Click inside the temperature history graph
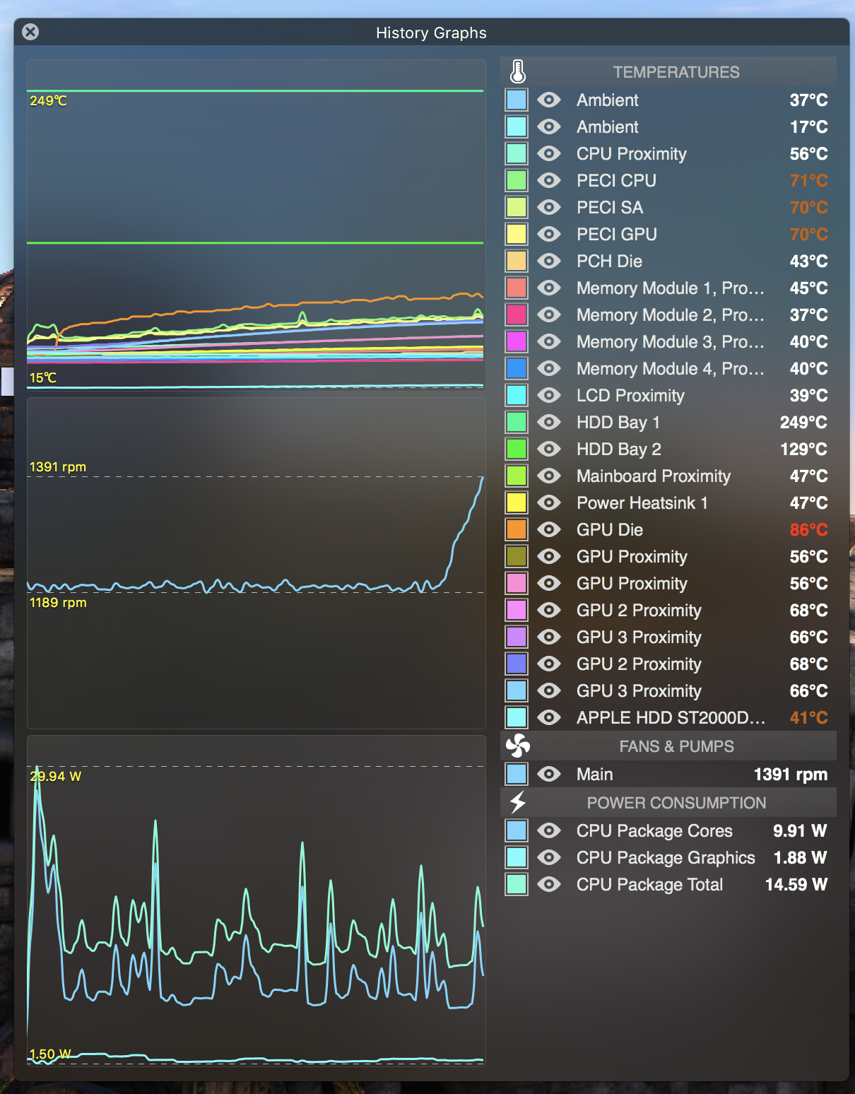The width and height of the screenshot is (855, 1094). [256, 224]
